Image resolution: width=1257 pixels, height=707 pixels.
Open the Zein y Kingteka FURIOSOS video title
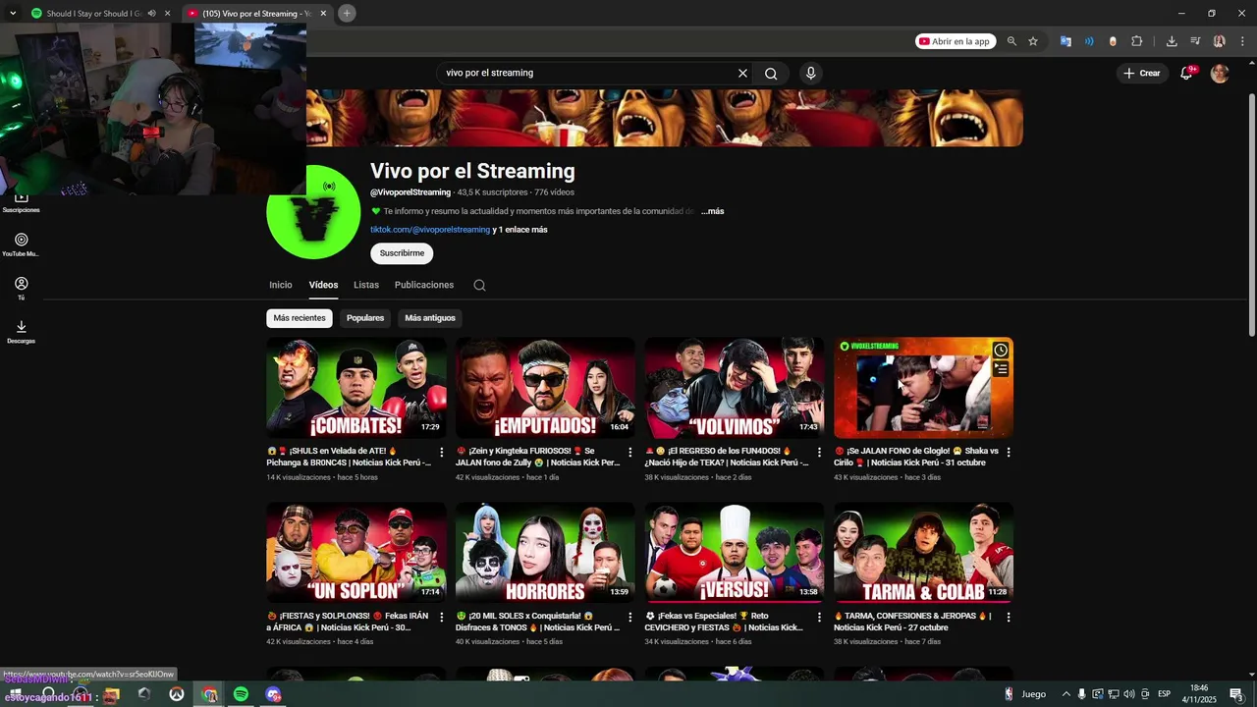click(x=537, y=457)
